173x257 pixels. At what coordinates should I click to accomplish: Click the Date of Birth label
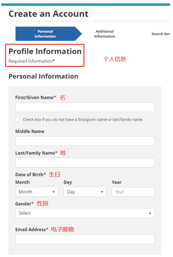30,174
